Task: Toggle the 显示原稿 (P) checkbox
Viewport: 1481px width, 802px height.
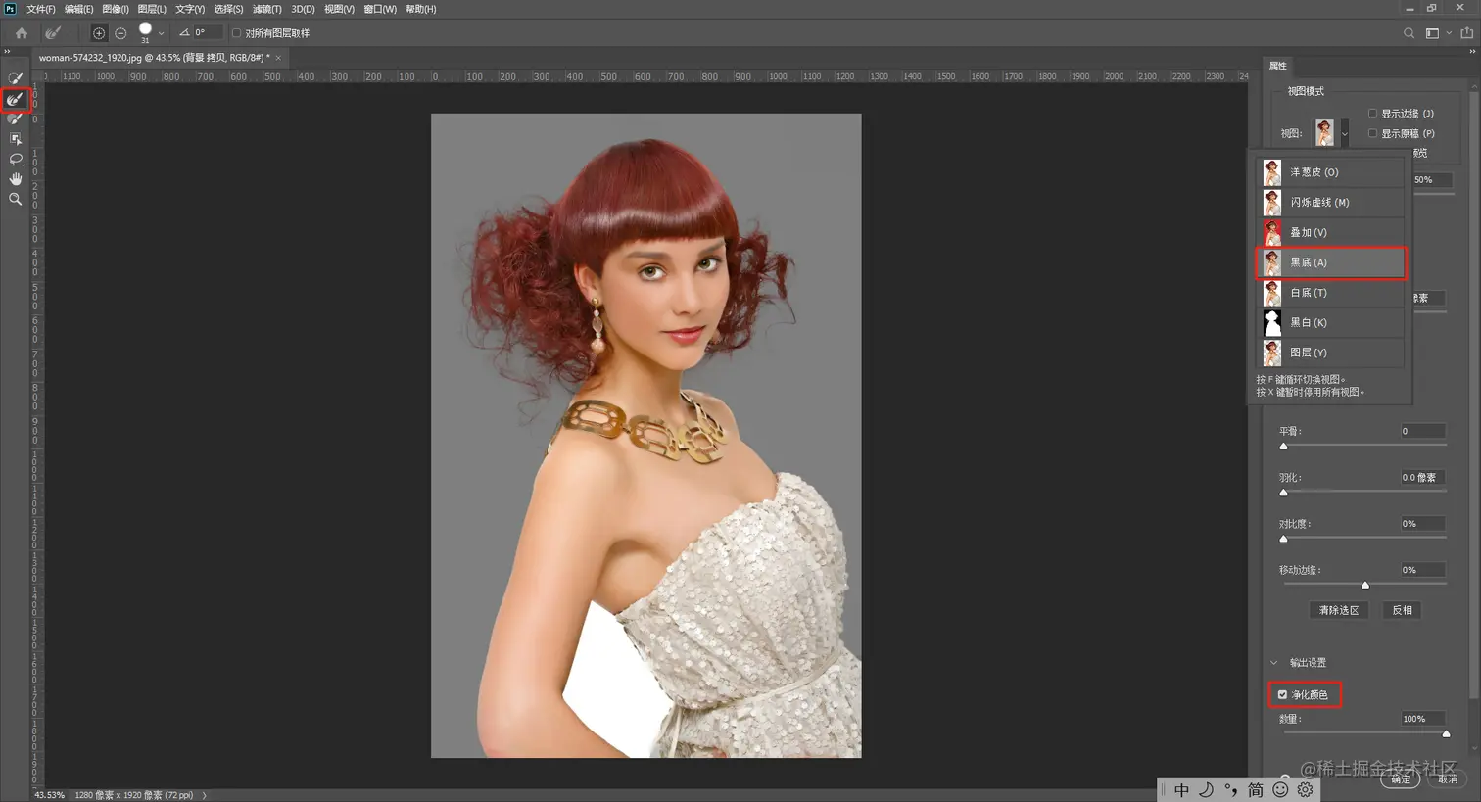Action: 1372,133
